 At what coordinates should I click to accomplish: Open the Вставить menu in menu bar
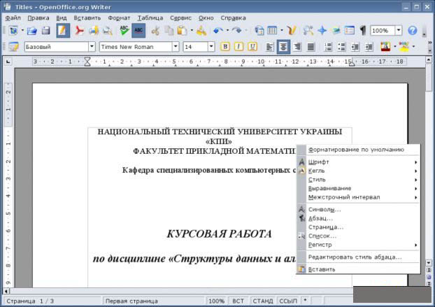click(87, 18)
